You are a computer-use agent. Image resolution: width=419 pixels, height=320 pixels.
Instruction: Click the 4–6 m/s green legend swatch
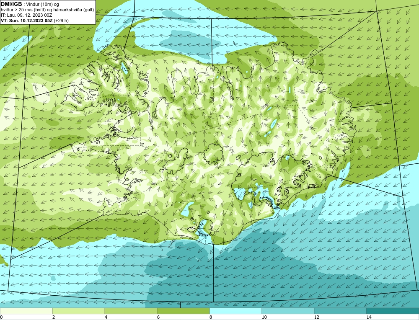pyautogui.click(x=131, y=311)
